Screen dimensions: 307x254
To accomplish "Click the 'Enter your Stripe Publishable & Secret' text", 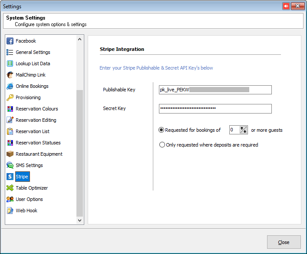I will [156, 68].
